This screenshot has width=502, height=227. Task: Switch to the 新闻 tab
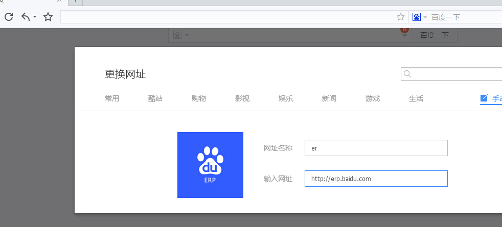click(x=329, y=98)
